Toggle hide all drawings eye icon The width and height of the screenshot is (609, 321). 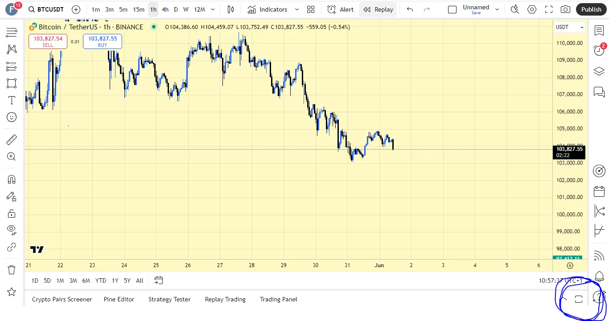click(12, 230)
